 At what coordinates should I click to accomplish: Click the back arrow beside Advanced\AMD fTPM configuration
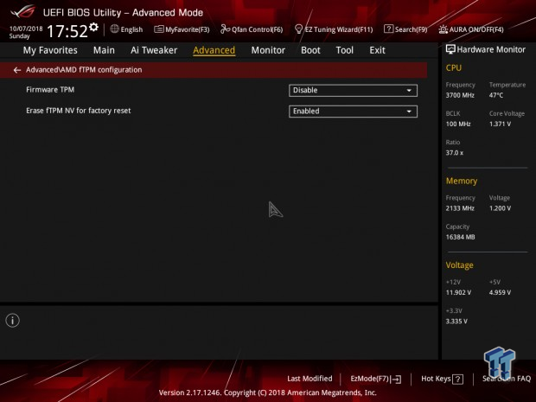pos(16,70)
